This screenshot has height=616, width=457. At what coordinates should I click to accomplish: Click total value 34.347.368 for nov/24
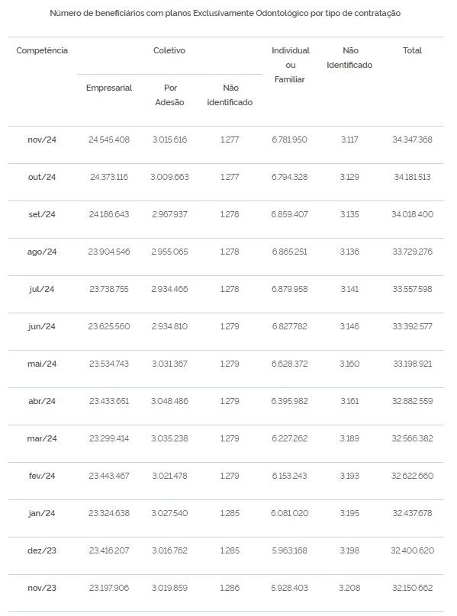tap(412, 140)
